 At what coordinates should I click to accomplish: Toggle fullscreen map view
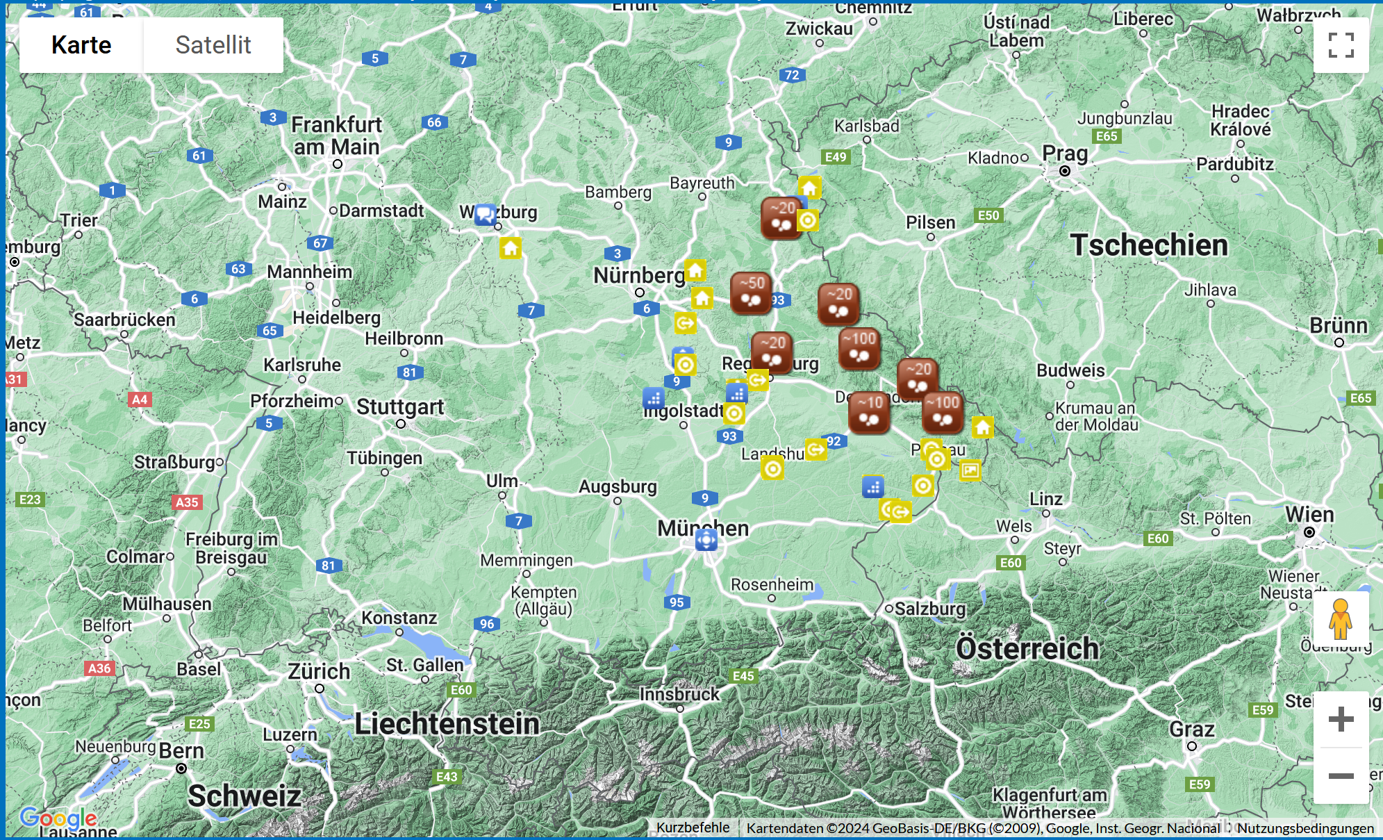point(1341,45)
